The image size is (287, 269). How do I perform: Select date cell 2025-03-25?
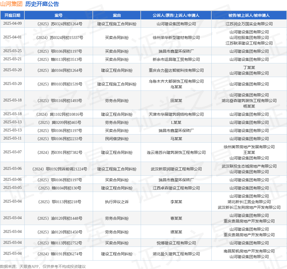[12, 51]
